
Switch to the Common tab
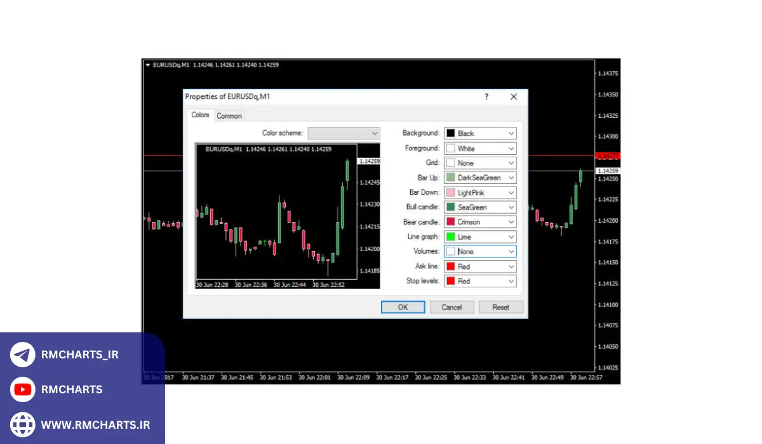(229, 116)
